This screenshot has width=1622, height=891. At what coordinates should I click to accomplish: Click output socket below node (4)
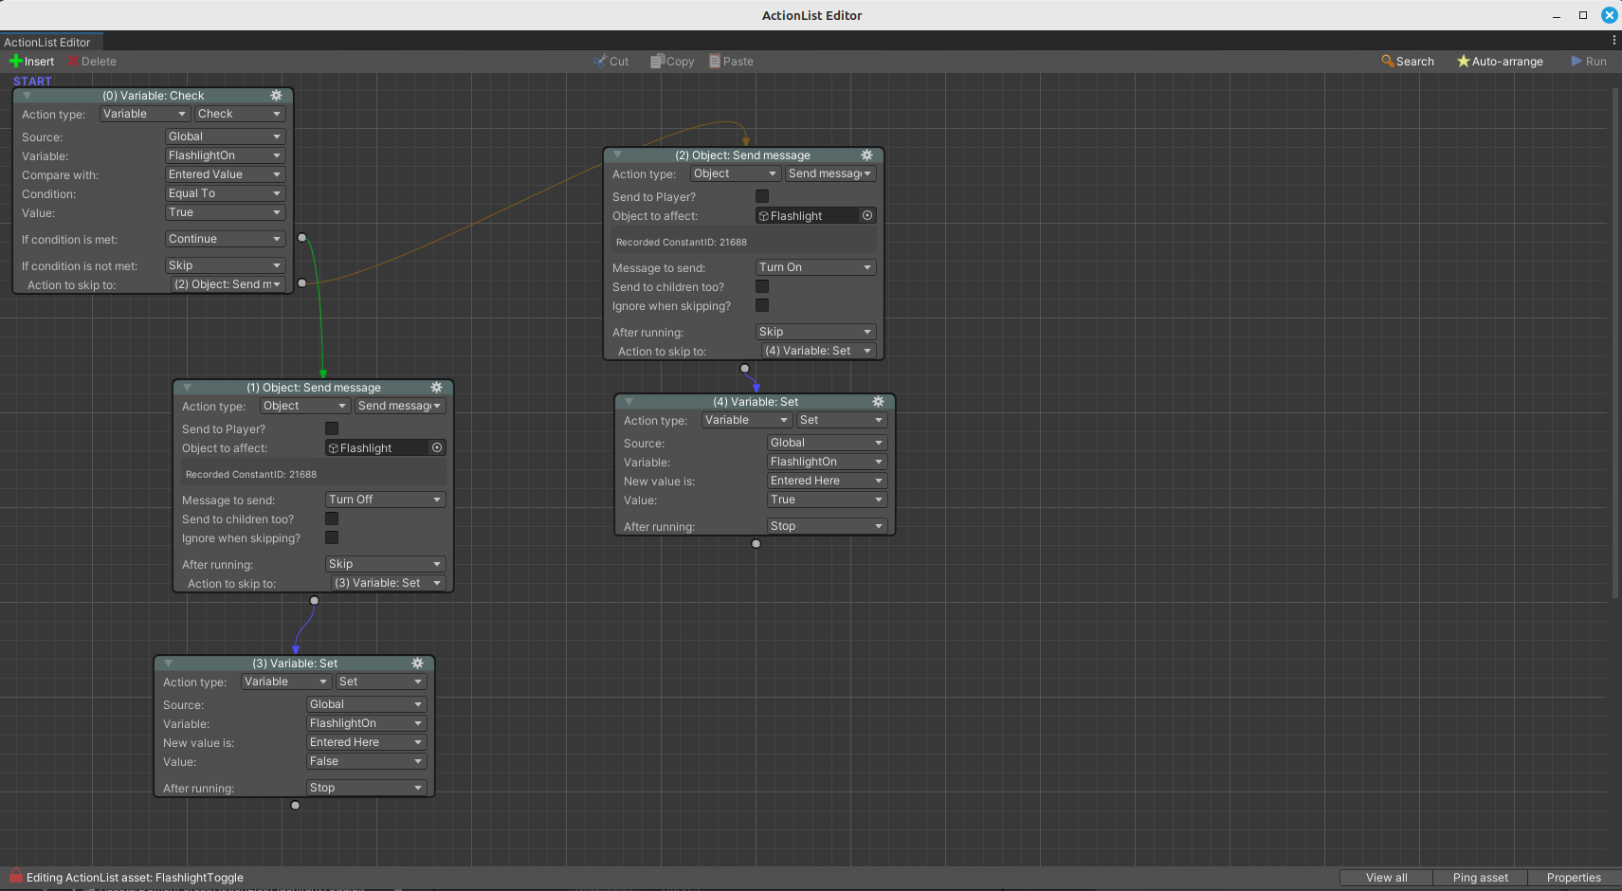point(756,544)
